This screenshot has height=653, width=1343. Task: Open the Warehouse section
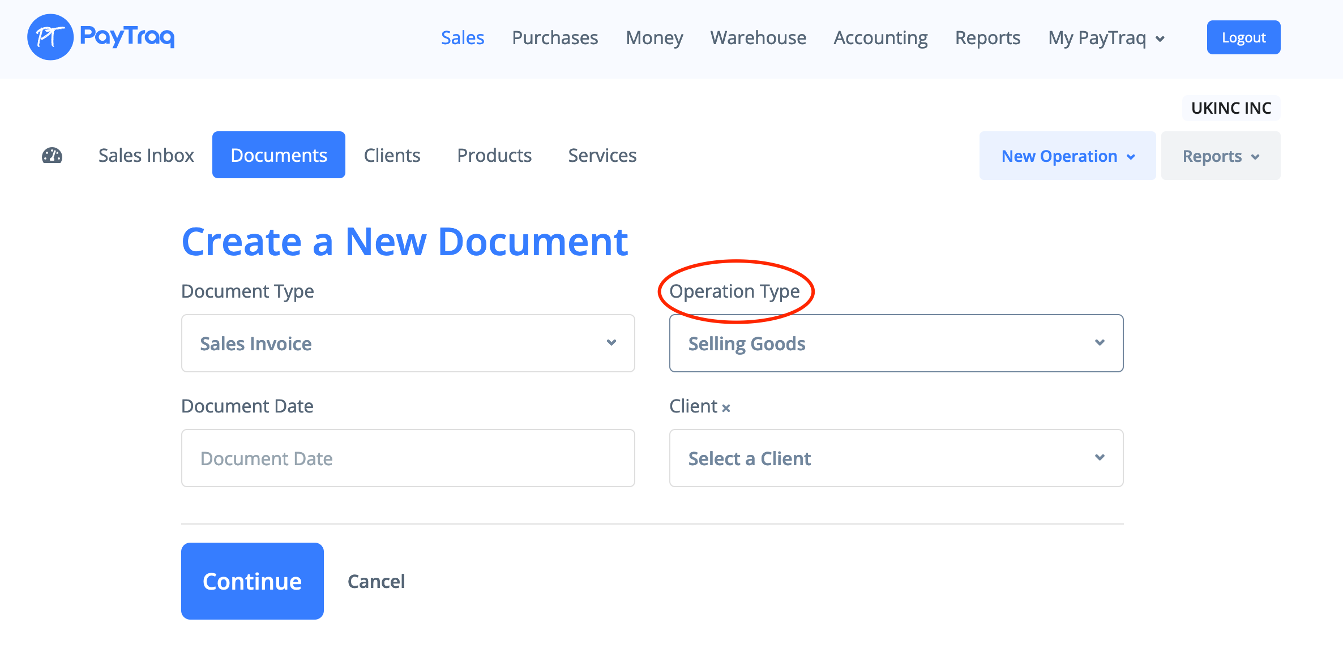click(758, 38)
